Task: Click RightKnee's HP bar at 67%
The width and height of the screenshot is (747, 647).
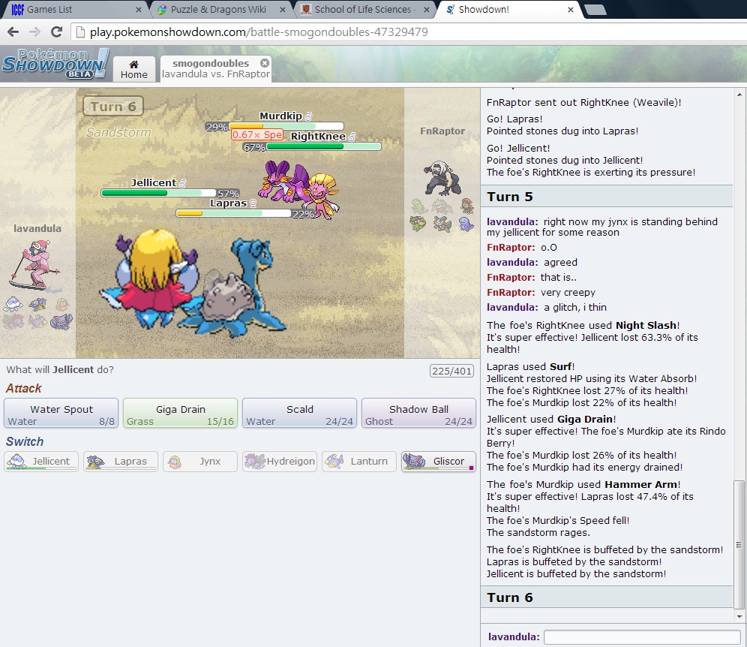Action: (324, 146)
